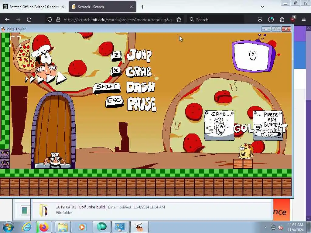
Task: Minimize the Pizza Tower window
Action: [266, 29]
